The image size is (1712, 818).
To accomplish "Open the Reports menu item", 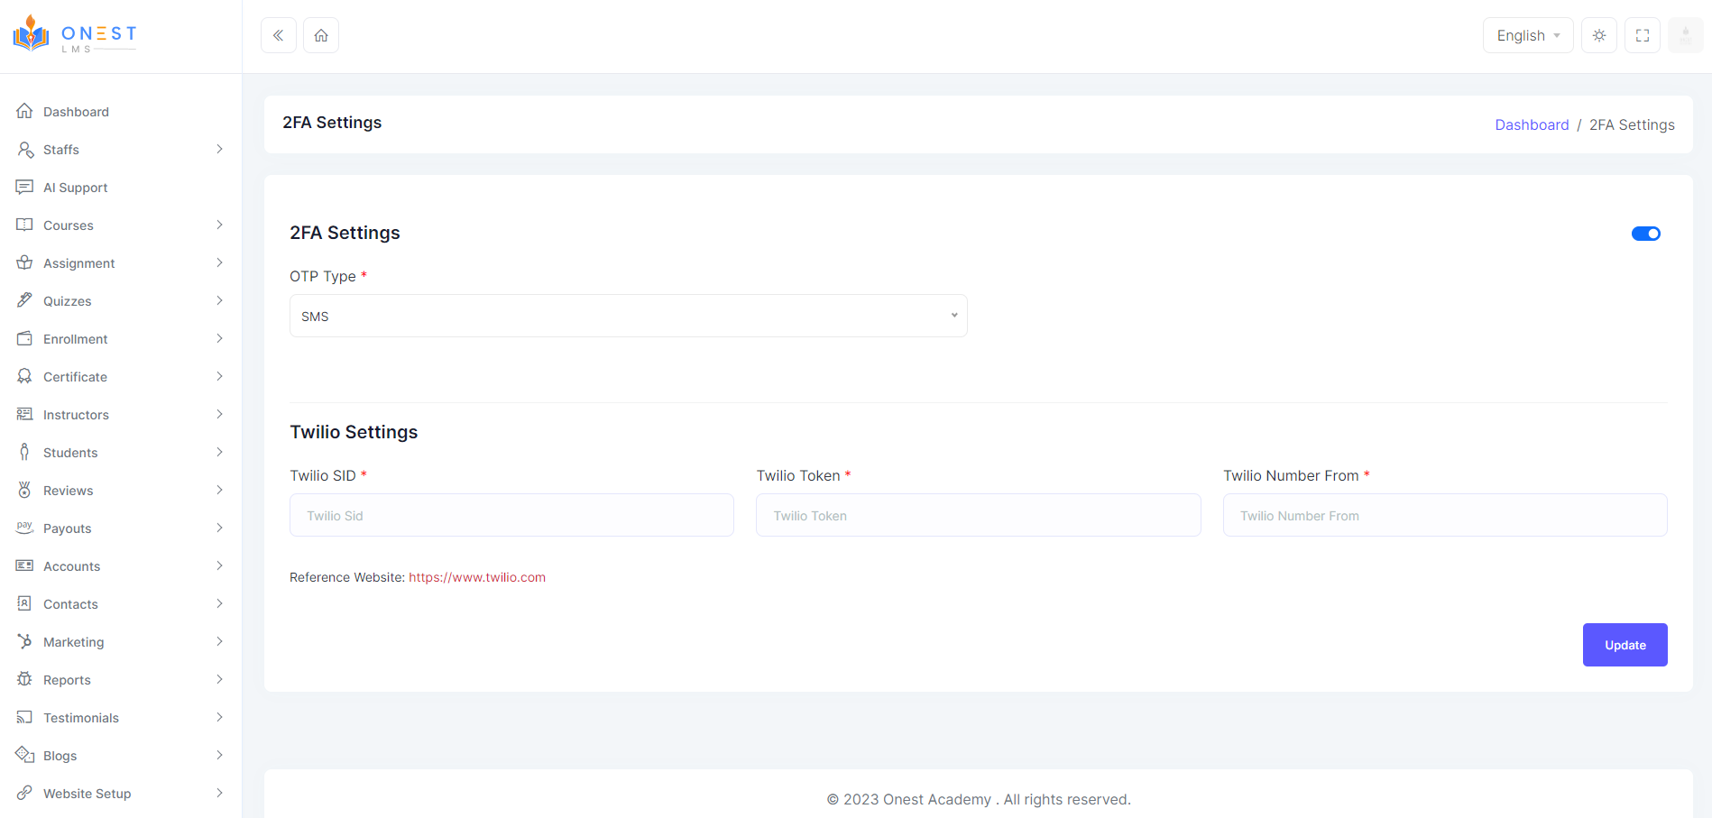I will click(x=67, y=679).
